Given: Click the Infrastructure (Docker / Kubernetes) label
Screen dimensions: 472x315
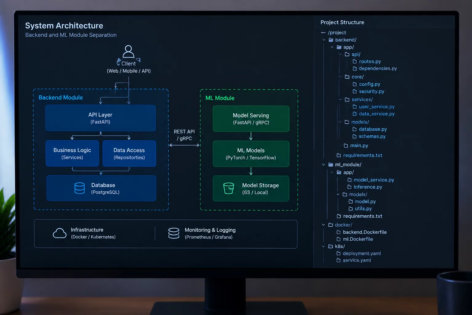Looking at the screenshot, I should 93,233.
